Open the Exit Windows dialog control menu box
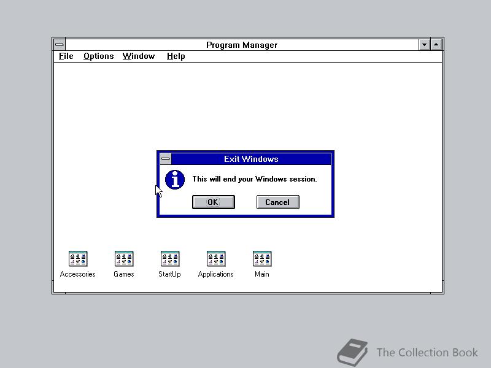 point(165,159)
